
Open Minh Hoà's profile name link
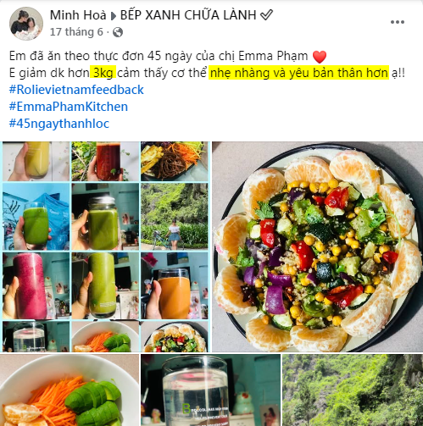click(x=78, y=15)
